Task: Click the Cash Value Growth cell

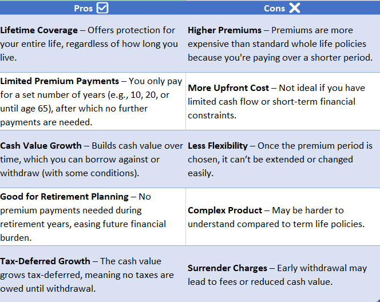Action: pos(93,159)
